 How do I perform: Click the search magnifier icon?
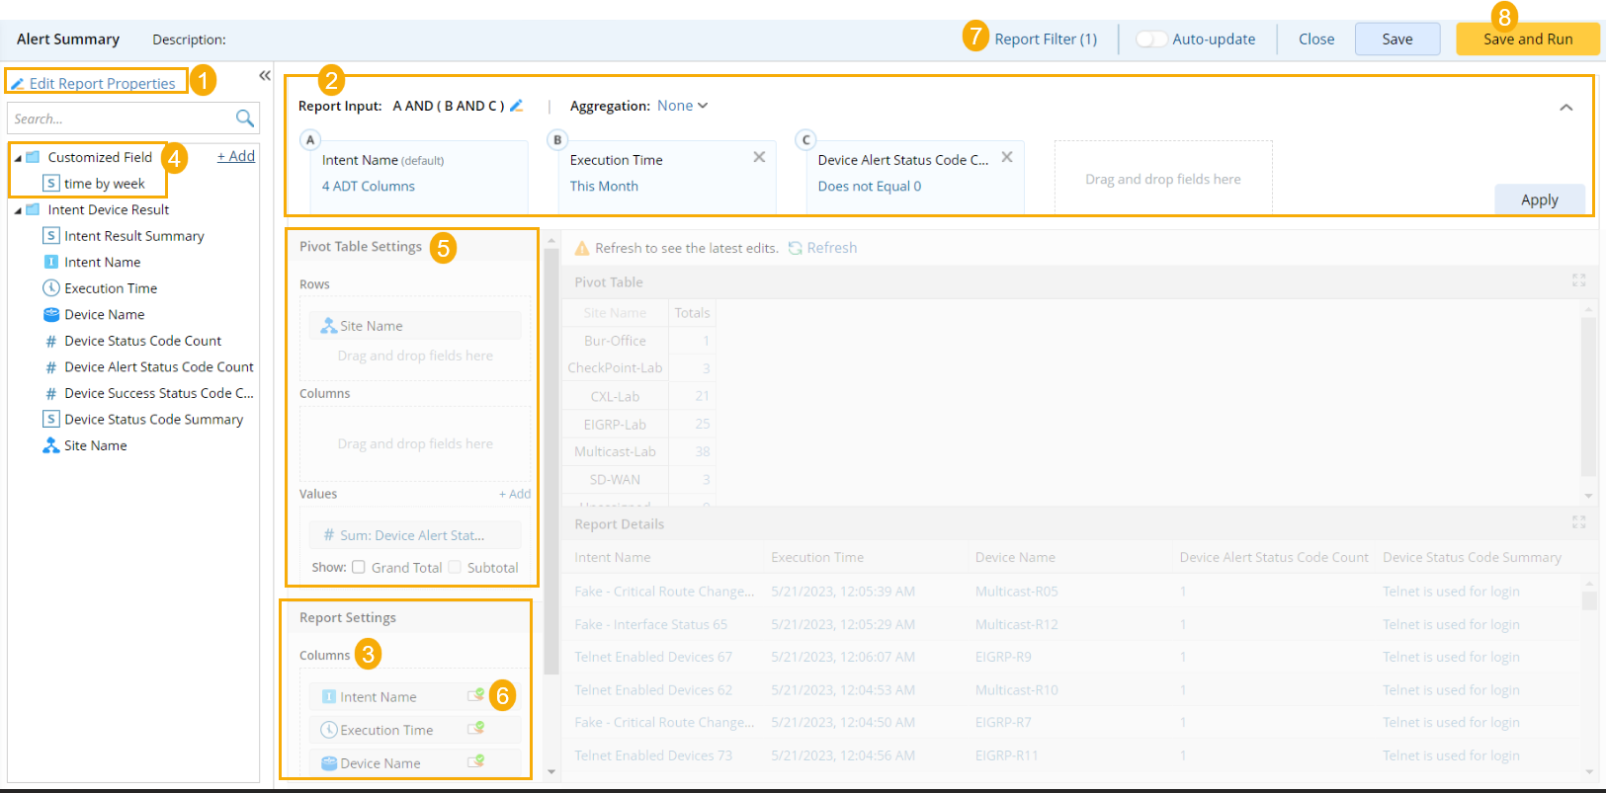click(x=245, y=119)
